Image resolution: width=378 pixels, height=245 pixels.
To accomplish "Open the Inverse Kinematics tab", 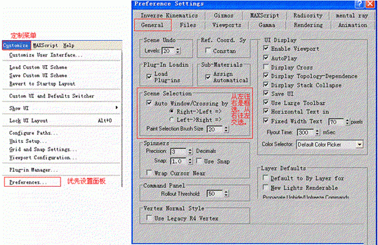I will click(169, 16).
